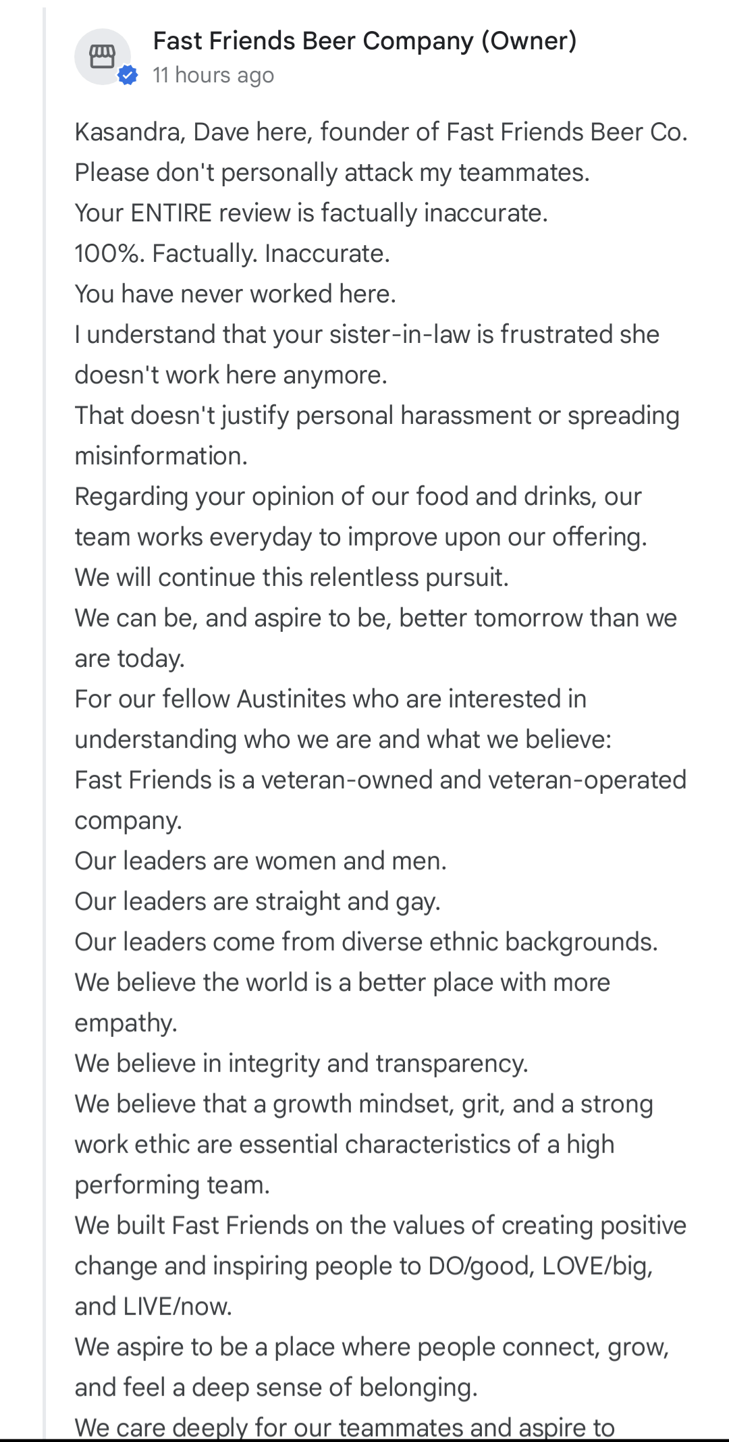Screen dimensions: 729x1442
Task: Click the "Your ENTIRE review" sentence
Action: pyautogui.click(x=311, y=213)
